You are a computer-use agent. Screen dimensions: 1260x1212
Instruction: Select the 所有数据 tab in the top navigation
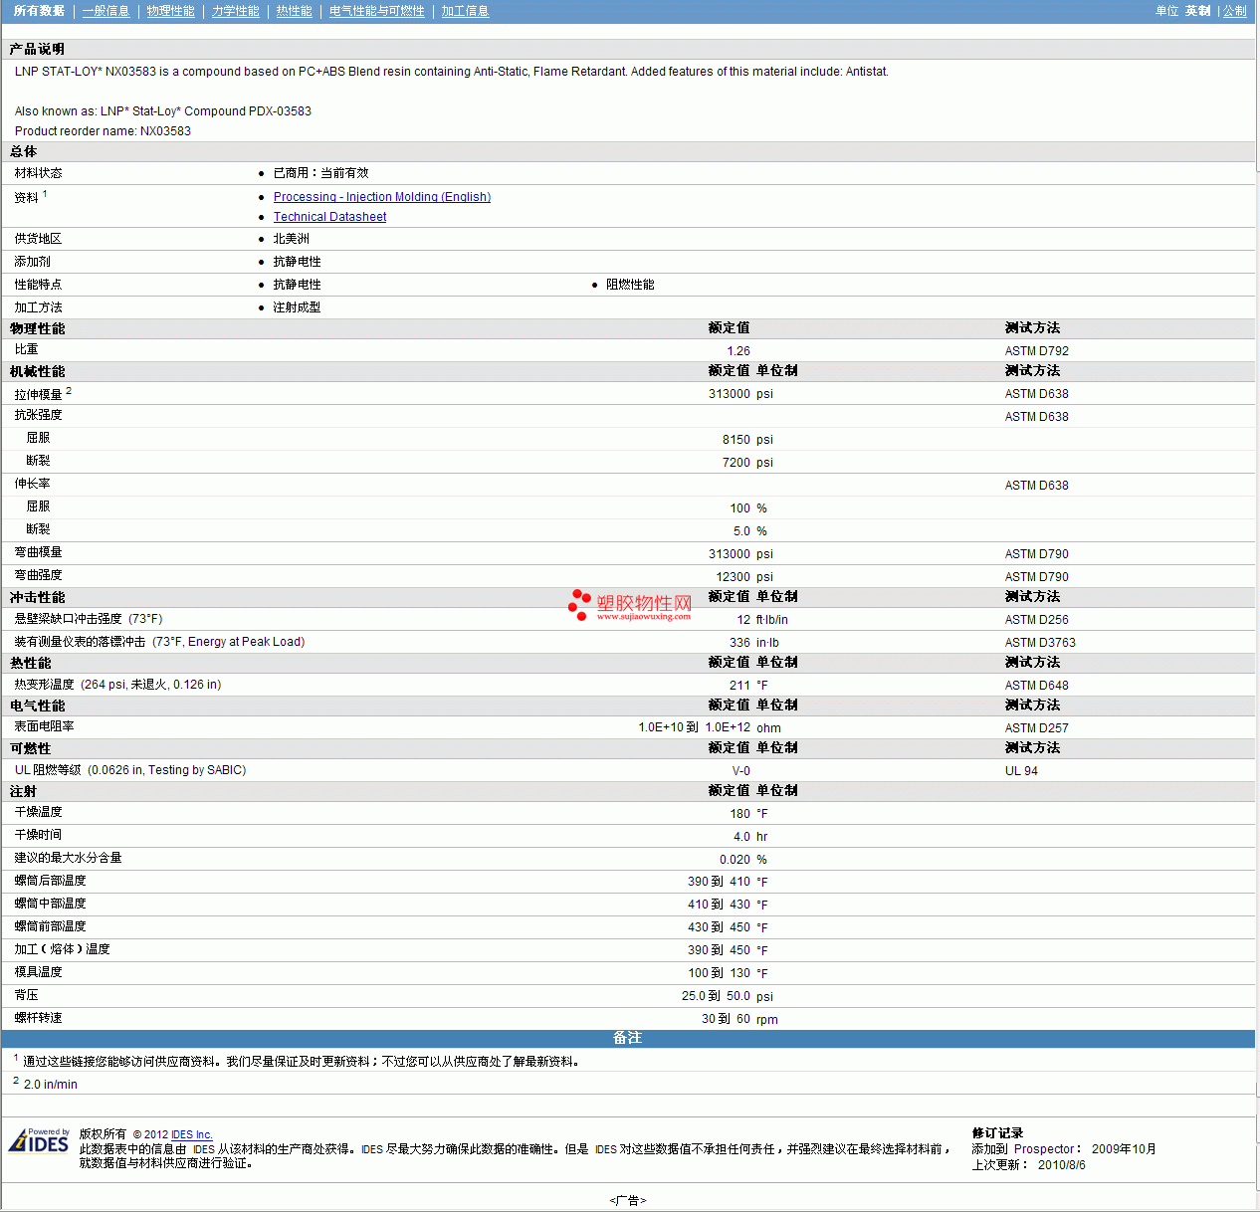[x=40, y=11]
